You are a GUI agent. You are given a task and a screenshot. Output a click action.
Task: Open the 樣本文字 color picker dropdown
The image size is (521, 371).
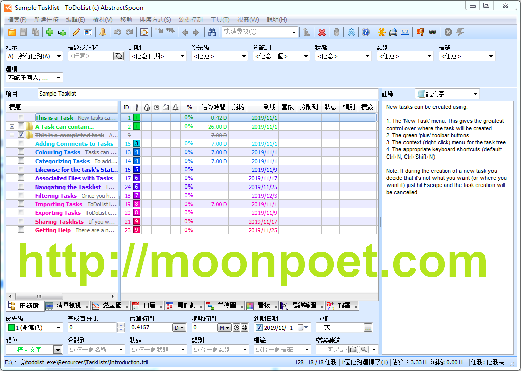(x=57, y=350)
